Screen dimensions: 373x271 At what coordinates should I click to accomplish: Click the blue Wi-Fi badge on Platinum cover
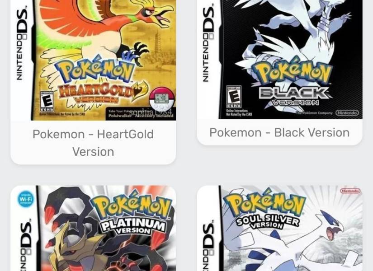[x=26, y=199]
